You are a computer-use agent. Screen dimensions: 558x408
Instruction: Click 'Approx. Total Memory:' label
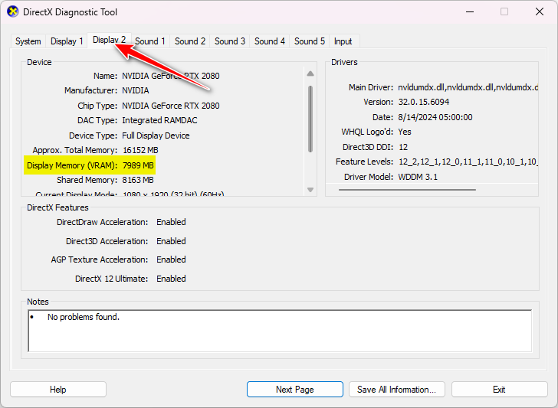[75, 150]
